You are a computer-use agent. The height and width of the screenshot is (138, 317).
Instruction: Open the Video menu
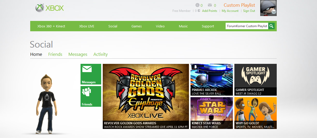point(160,26)
